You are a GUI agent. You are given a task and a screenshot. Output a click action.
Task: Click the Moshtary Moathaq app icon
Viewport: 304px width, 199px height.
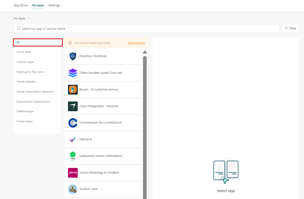tap(73, 56)
